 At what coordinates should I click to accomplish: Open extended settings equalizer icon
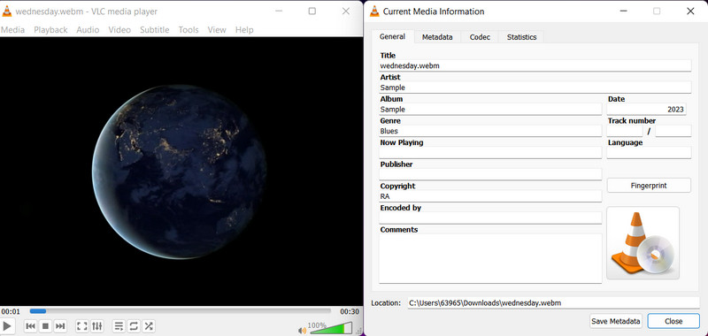(x=97, y=325)
